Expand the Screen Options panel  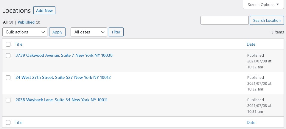[263, 4]
